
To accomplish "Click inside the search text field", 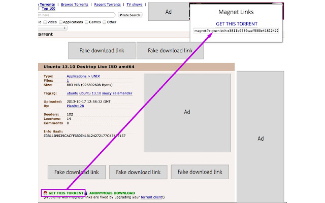I will [77, 15].
